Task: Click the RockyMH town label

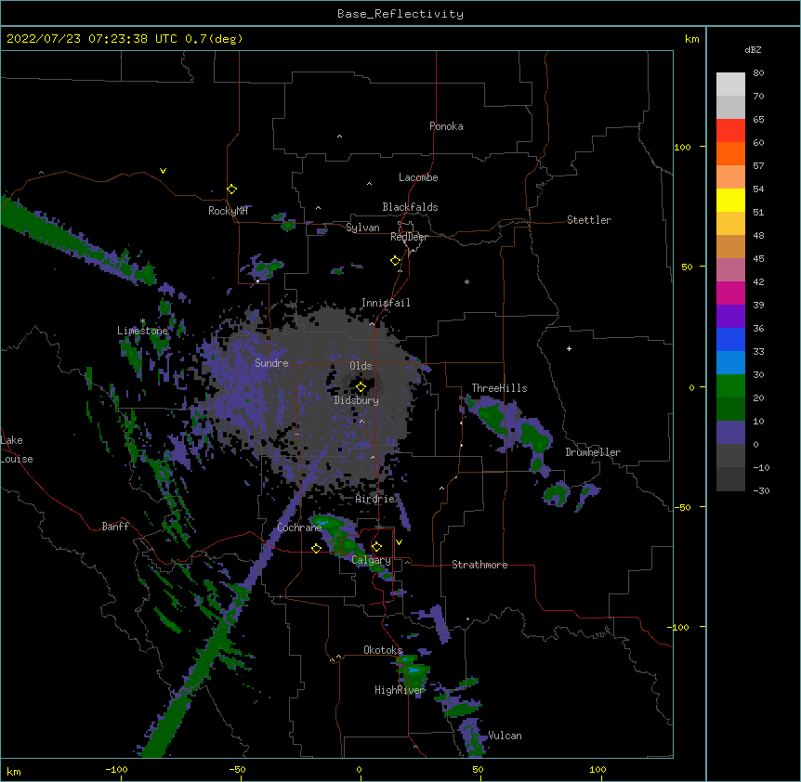Action: (228, 211)
